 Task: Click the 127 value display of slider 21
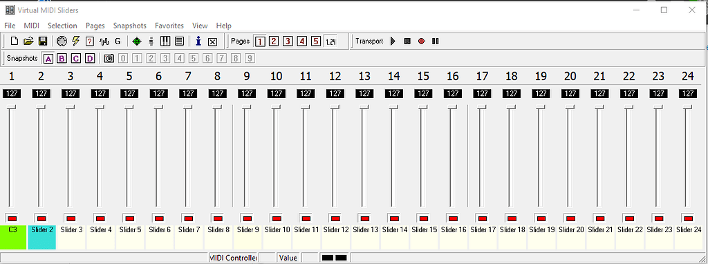coord(599,94)
